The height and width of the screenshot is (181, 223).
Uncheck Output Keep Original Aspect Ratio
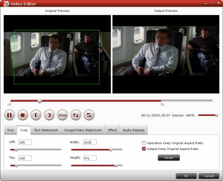[144, 149]
